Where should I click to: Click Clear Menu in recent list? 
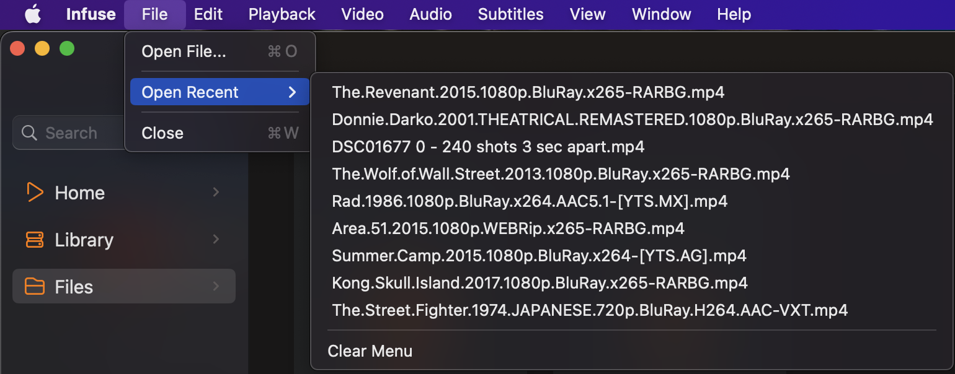coord(632,351)
